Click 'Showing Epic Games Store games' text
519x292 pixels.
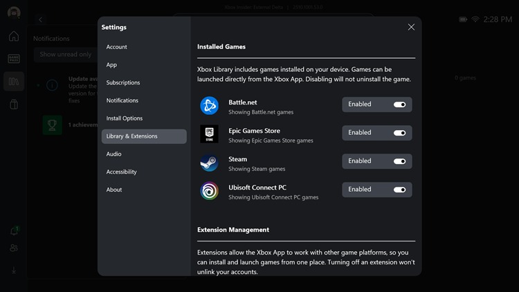[x=271, y=140]
